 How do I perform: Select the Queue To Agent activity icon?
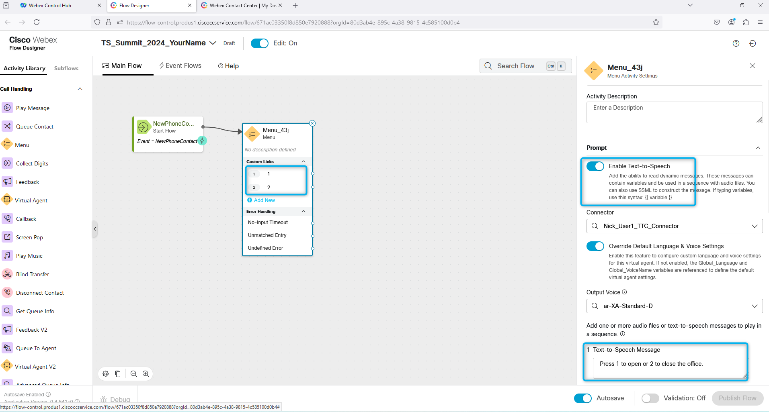pos(7,348)
